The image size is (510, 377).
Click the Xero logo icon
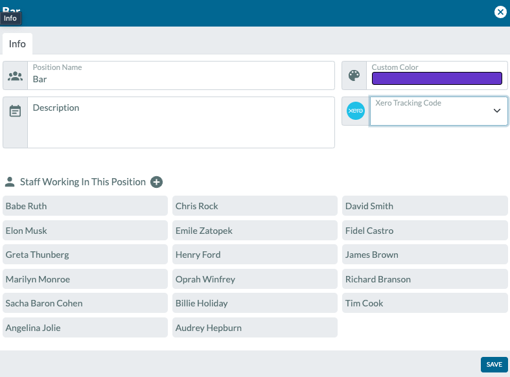pos(356,111)
